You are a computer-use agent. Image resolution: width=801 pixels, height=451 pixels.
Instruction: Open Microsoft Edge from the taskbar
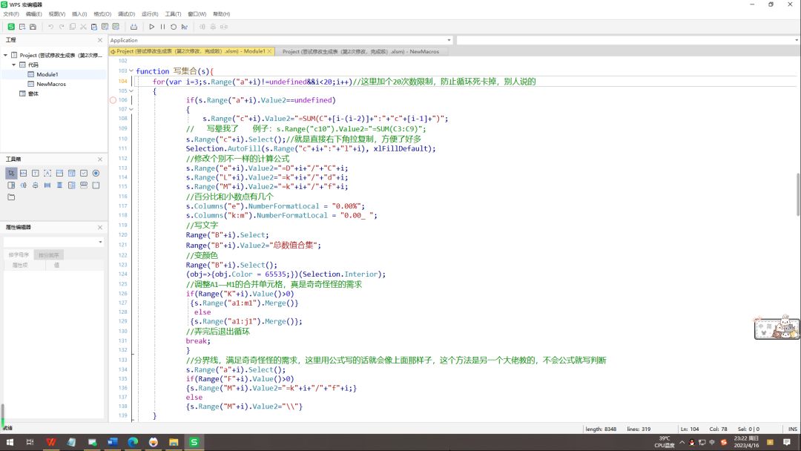tap(133, 442)
